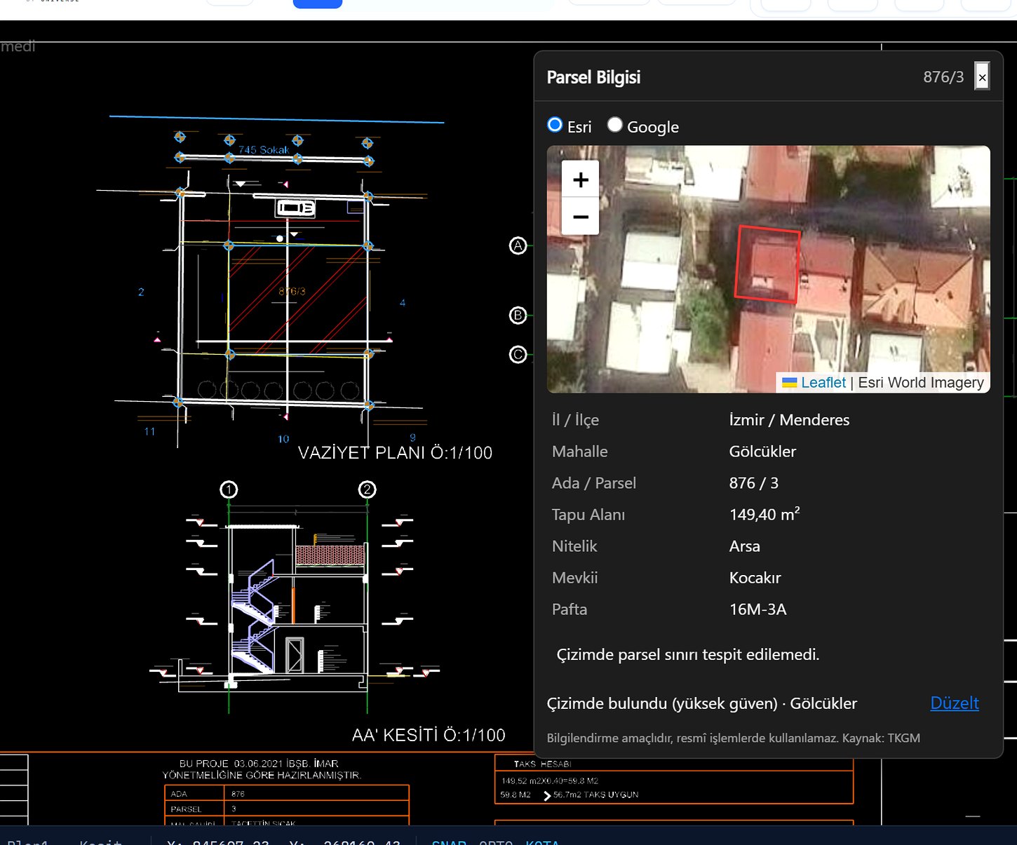Zoom in on the parcel map
This screenshot has width=1017, height=845.
tap(580, 180)
